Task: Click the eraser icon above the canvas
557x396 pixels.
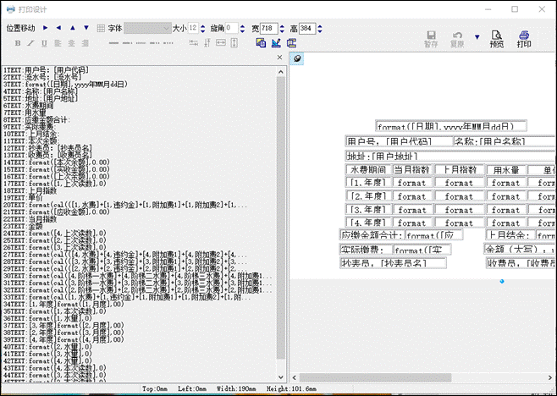Action: tap(297, 58)
